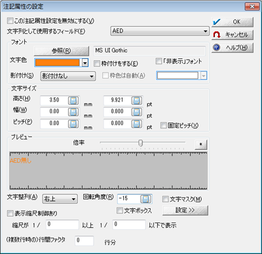Click the AED無し preview text
The width and height of the screenshot is (262, 254).
(x=20, y=161)
